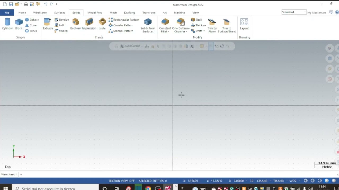Open the Boolean solids tool
Image resolution: width=339 pixels, height=190 pixels.
pos(75,24)
